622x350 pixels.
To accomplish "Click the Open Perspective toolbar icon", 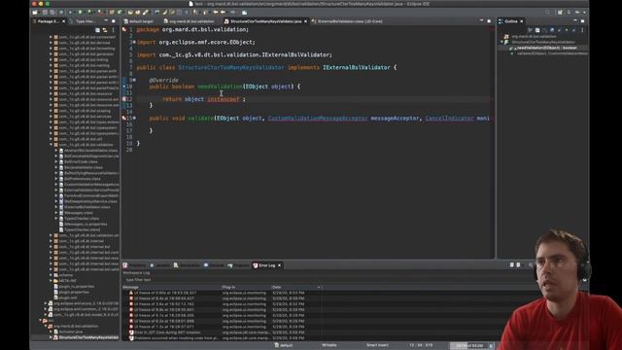I will point(560,13).
